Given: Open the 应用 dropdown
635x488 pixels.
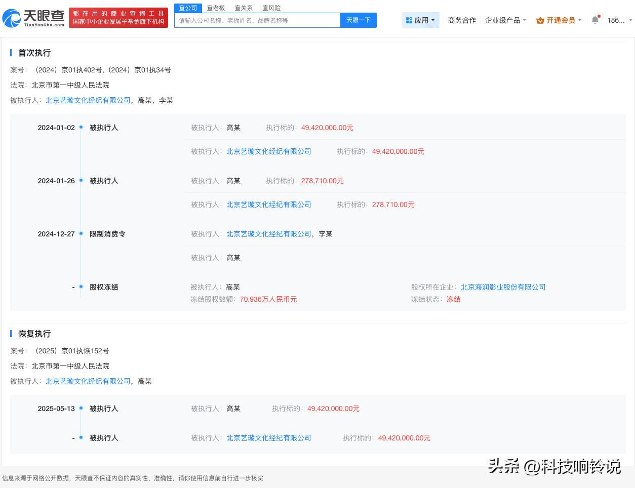Looking at the screenshot, I should pos(421,20).
